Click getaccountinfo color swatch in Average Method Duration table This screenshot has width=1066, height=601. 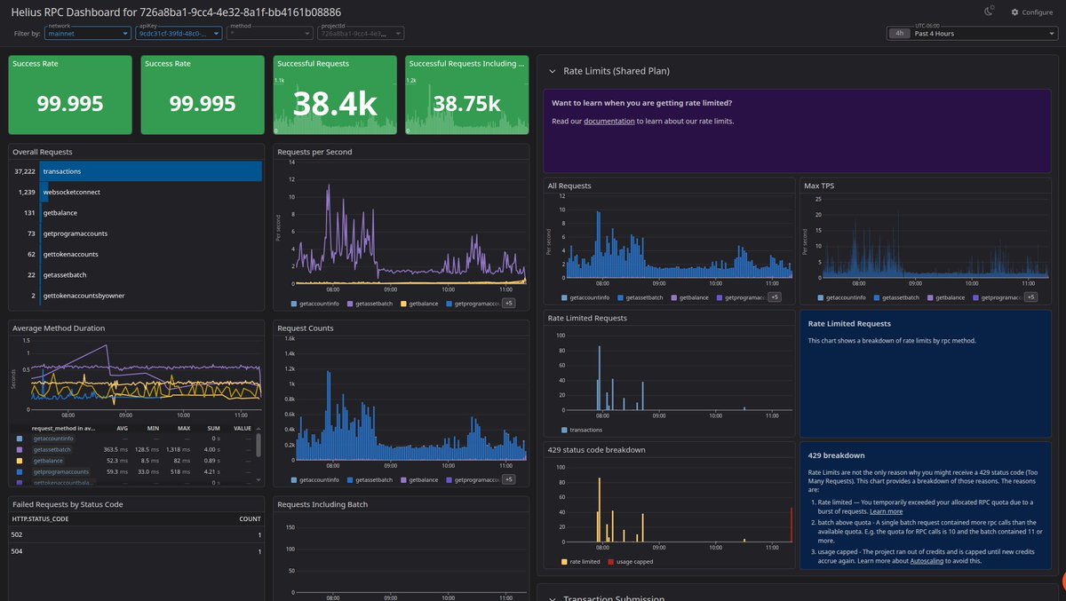pos(21,439)
